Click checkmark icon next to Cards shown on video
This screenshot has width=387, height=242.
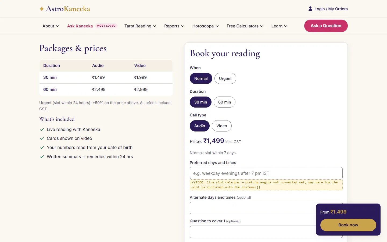click(42, 138)
